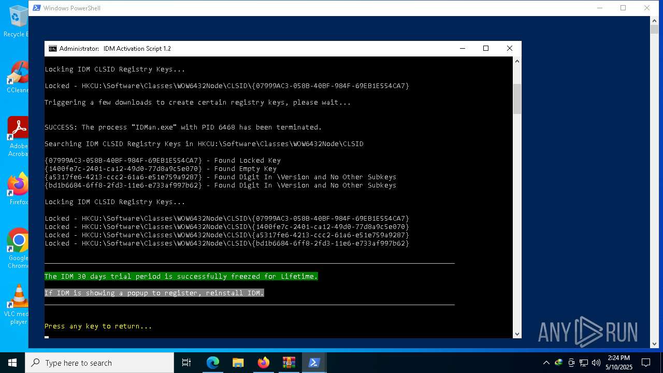Image resolution: width=663 pixels, height=373 pixels.
Task: Click the Locked line ending {1400fe7c...e070}
Action: pyautogui.click(x=227, y=226)
